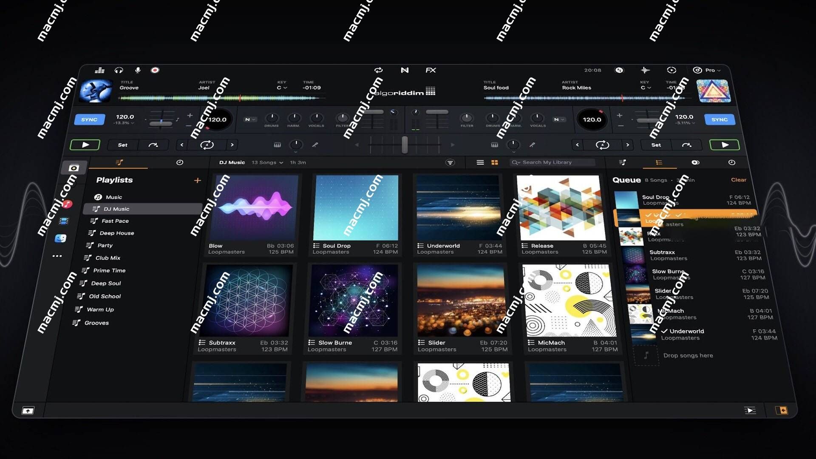Switch to history clock tab in sidebar

180,162
